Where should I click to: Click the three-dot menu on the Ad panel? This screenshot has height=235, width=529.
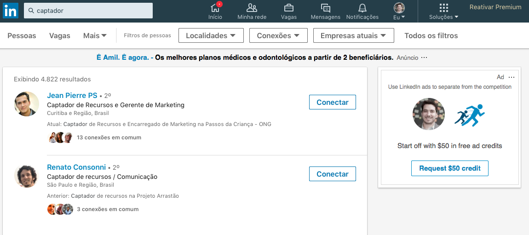pyautogui.click(x=512, y=77)
